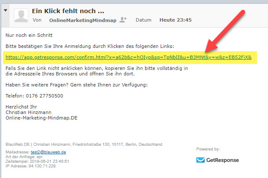Expand the message header dropdown arrow

click(6, 11)
